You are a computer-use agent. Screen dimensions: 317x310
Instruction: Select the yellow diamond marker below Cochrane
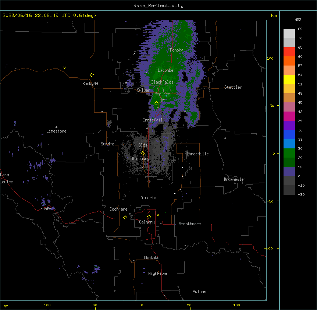125,217
